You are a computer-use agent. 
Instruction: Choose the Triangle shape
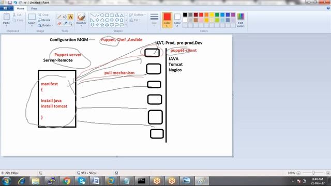122,15
